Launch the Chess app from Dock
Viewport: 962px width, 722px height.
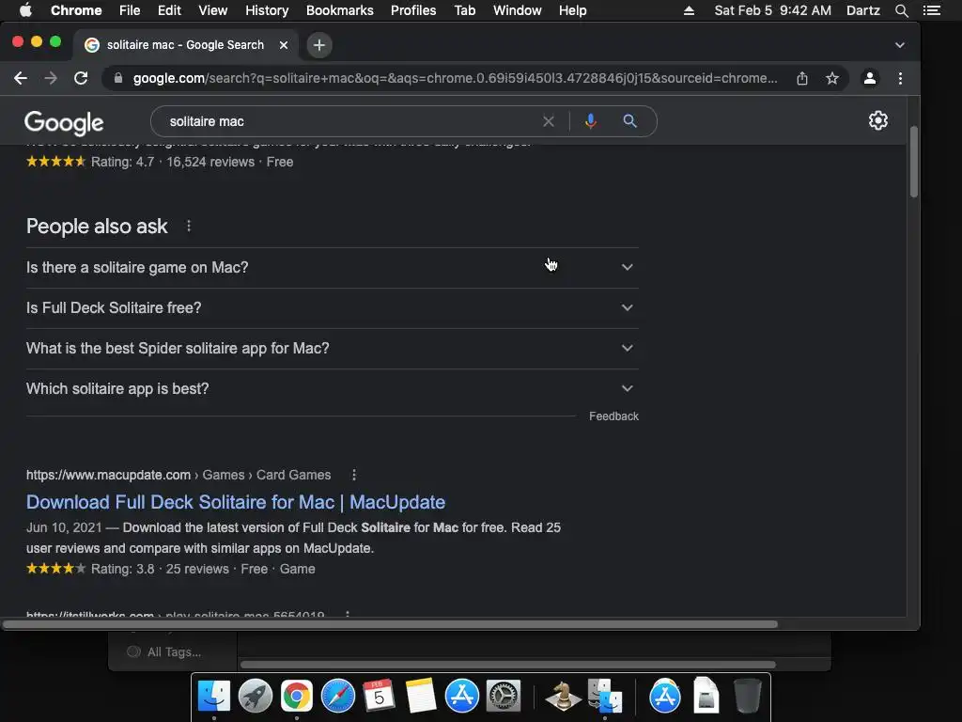[x=563, y=697]
